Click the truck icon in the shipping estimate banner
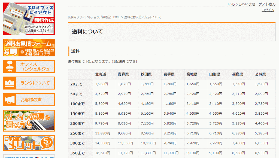This screenshot has width=279, height=158. pyautogui.click(x=11, y=52)
